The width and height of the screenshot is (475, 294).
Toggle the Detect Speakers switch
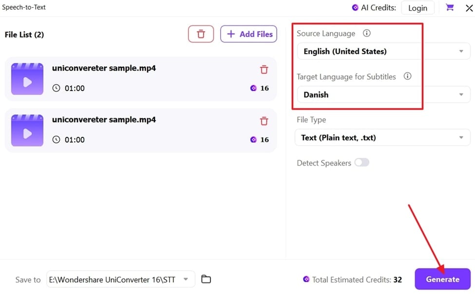(x=362, y=163)
